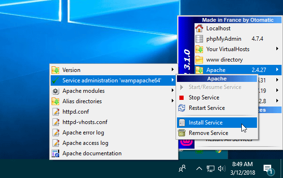Click the httpd-vhosts.conf file edit icon

click(55, 122)
